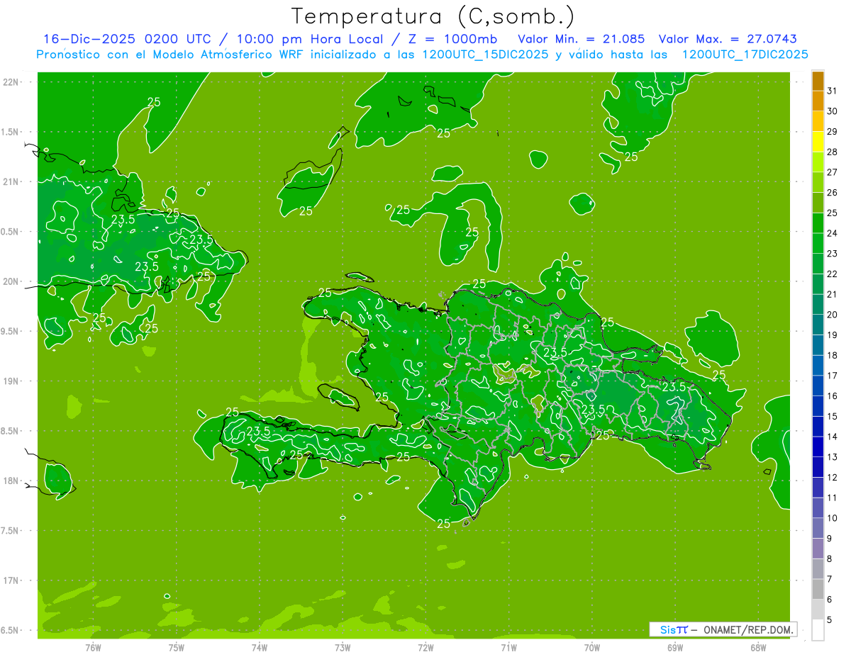851x657 pixels.
Task: Pick the orange swatch between 30 and 31
Action: click(818, 101)
